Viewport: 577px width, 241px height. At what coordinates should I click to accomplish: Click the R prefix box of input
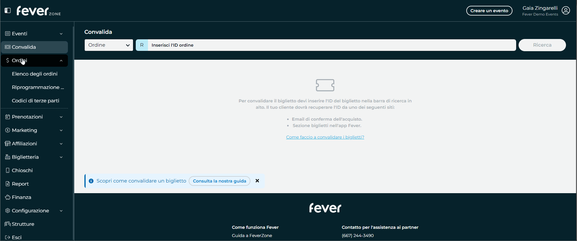[x=142, y=45]
